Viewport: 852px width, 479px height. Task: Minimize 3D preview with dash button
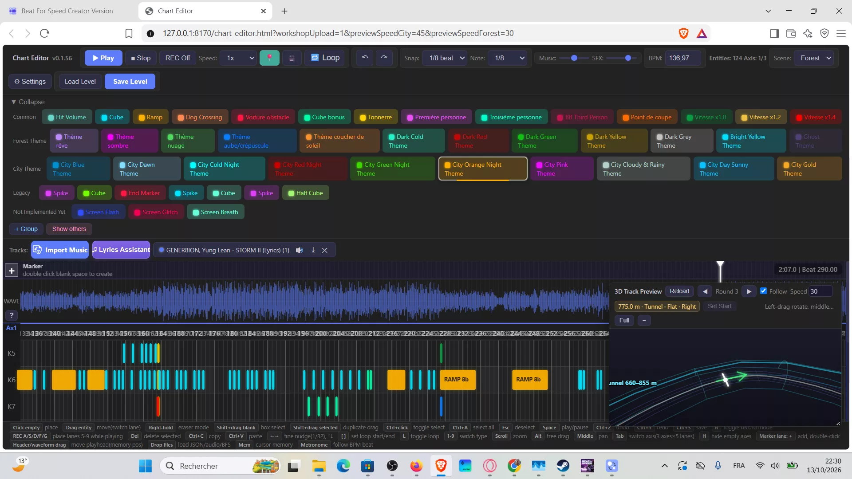pos(644,320)
